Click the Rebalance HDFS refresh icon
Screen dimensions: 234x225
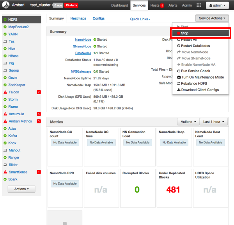(179, 84)
